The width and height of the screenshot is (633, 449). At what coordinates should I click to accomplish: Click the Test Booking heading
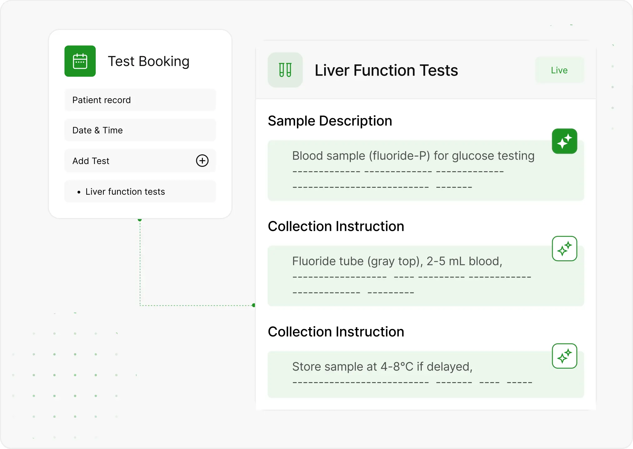point(148,61)
